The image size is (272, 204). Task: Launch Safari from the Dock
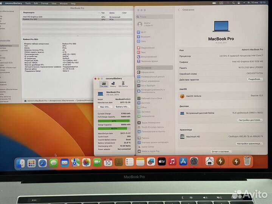coord(43,163)
